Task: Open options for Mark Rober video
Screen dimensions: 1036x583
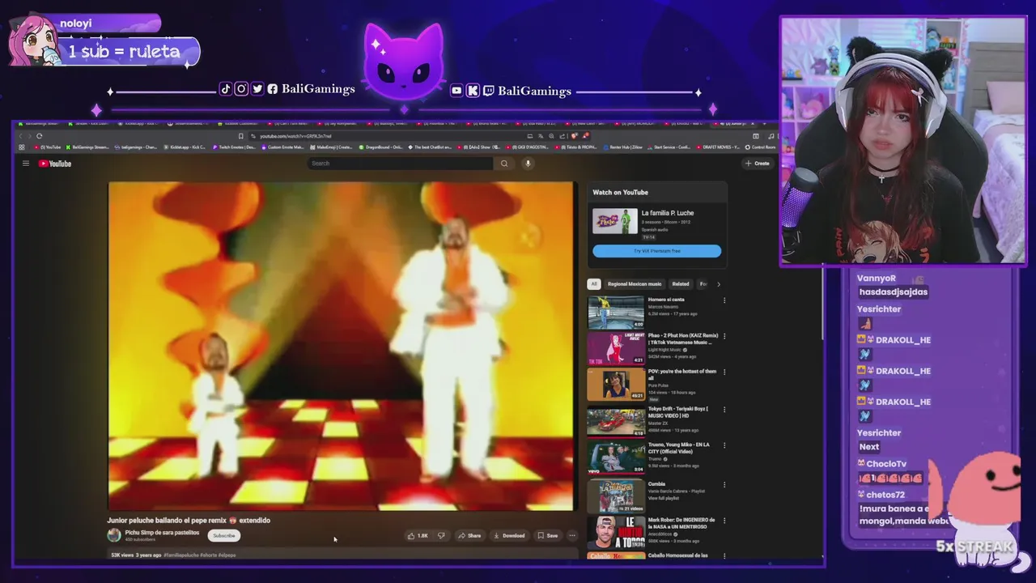Action: pyautogui.click(x=724, y=521)
